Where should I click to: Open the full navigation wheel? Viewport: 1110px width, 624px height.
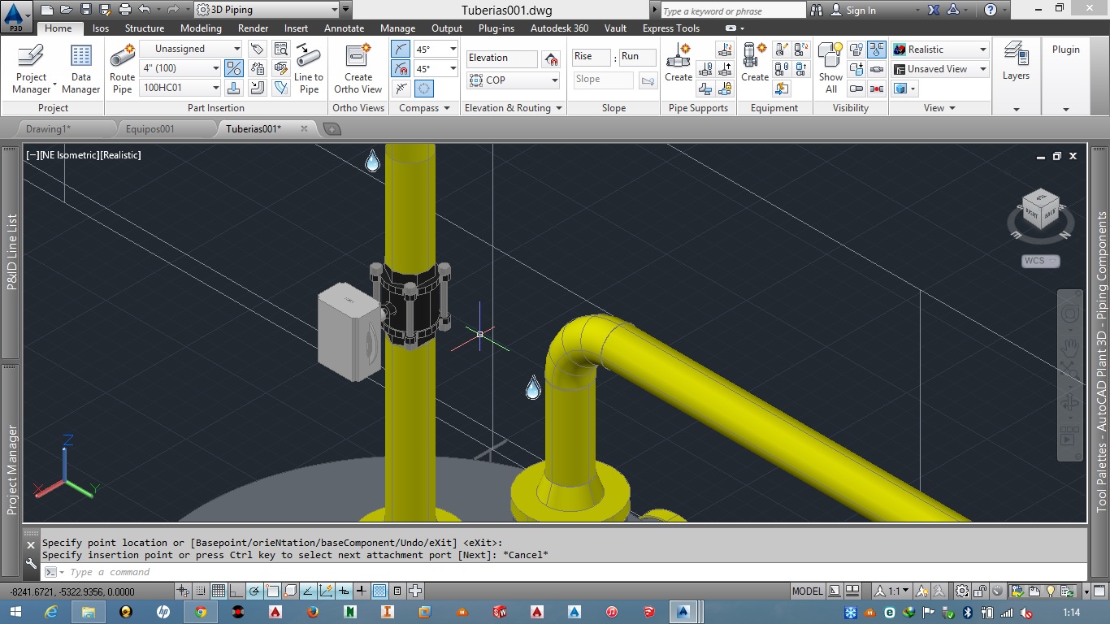(1071, 314)
